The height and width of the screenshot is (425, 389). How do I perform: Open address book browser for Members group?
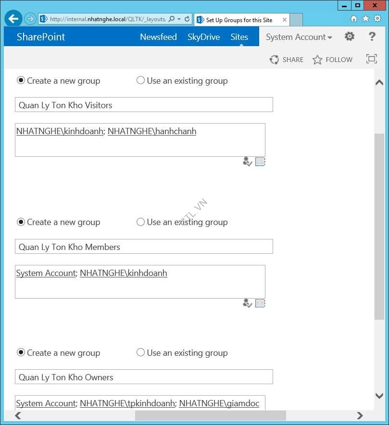coord(260,303)
